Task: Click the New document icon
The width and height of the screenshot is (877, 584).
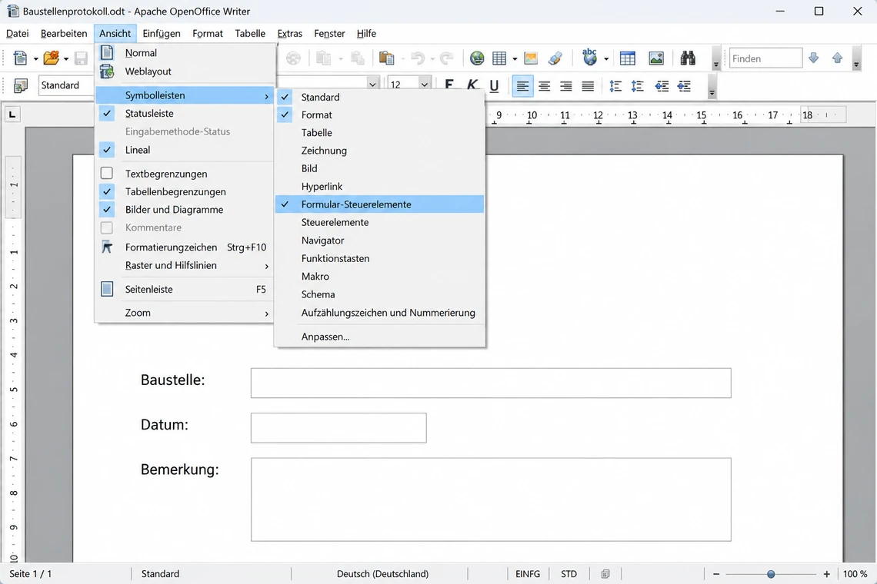Action: click(20, 58)
